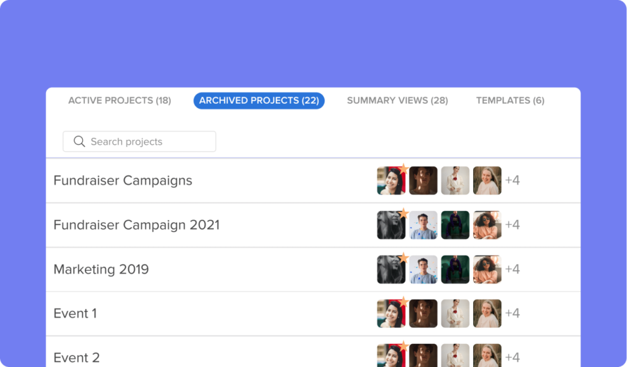Expand +4 members in Event 1 row

click(x=512, y=313)
